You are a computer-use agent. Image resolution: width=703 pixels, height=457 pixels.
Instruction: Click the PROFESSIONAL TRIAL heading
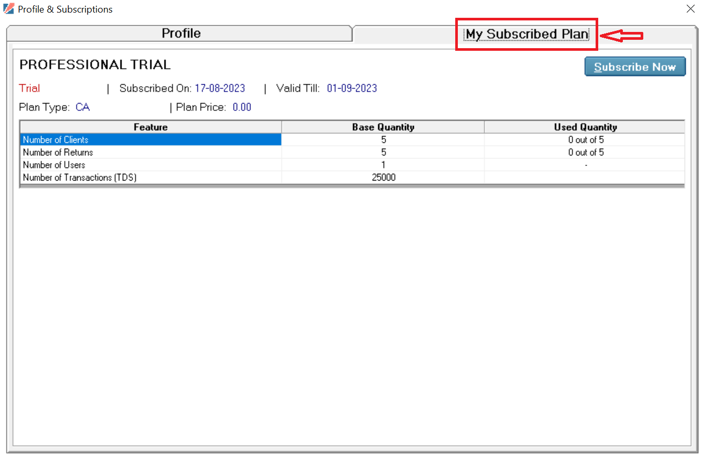[95, 65]
